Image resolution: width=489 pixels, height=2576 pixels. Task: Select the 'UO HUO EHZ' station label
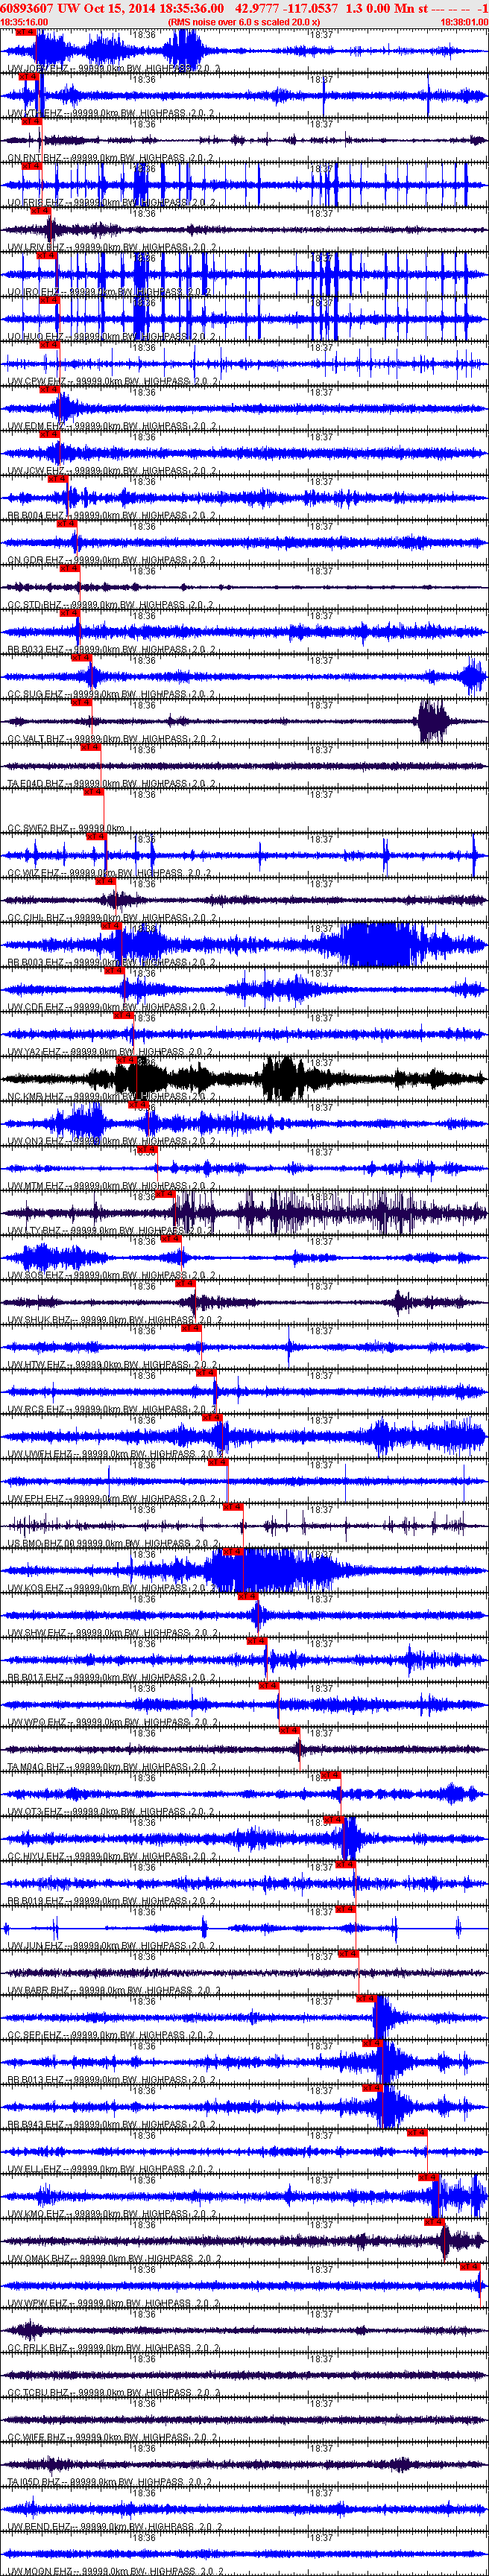point(35,337)
